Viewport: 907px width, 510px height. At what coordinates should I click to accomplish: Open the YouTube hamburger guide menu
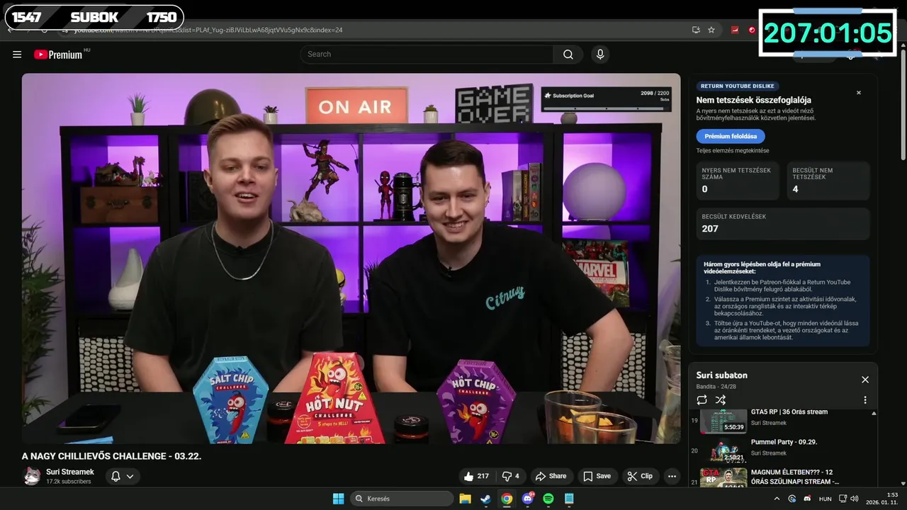[17, 55]
